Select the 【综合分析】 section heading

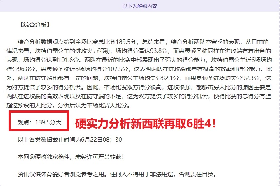(x=34, y=25)
